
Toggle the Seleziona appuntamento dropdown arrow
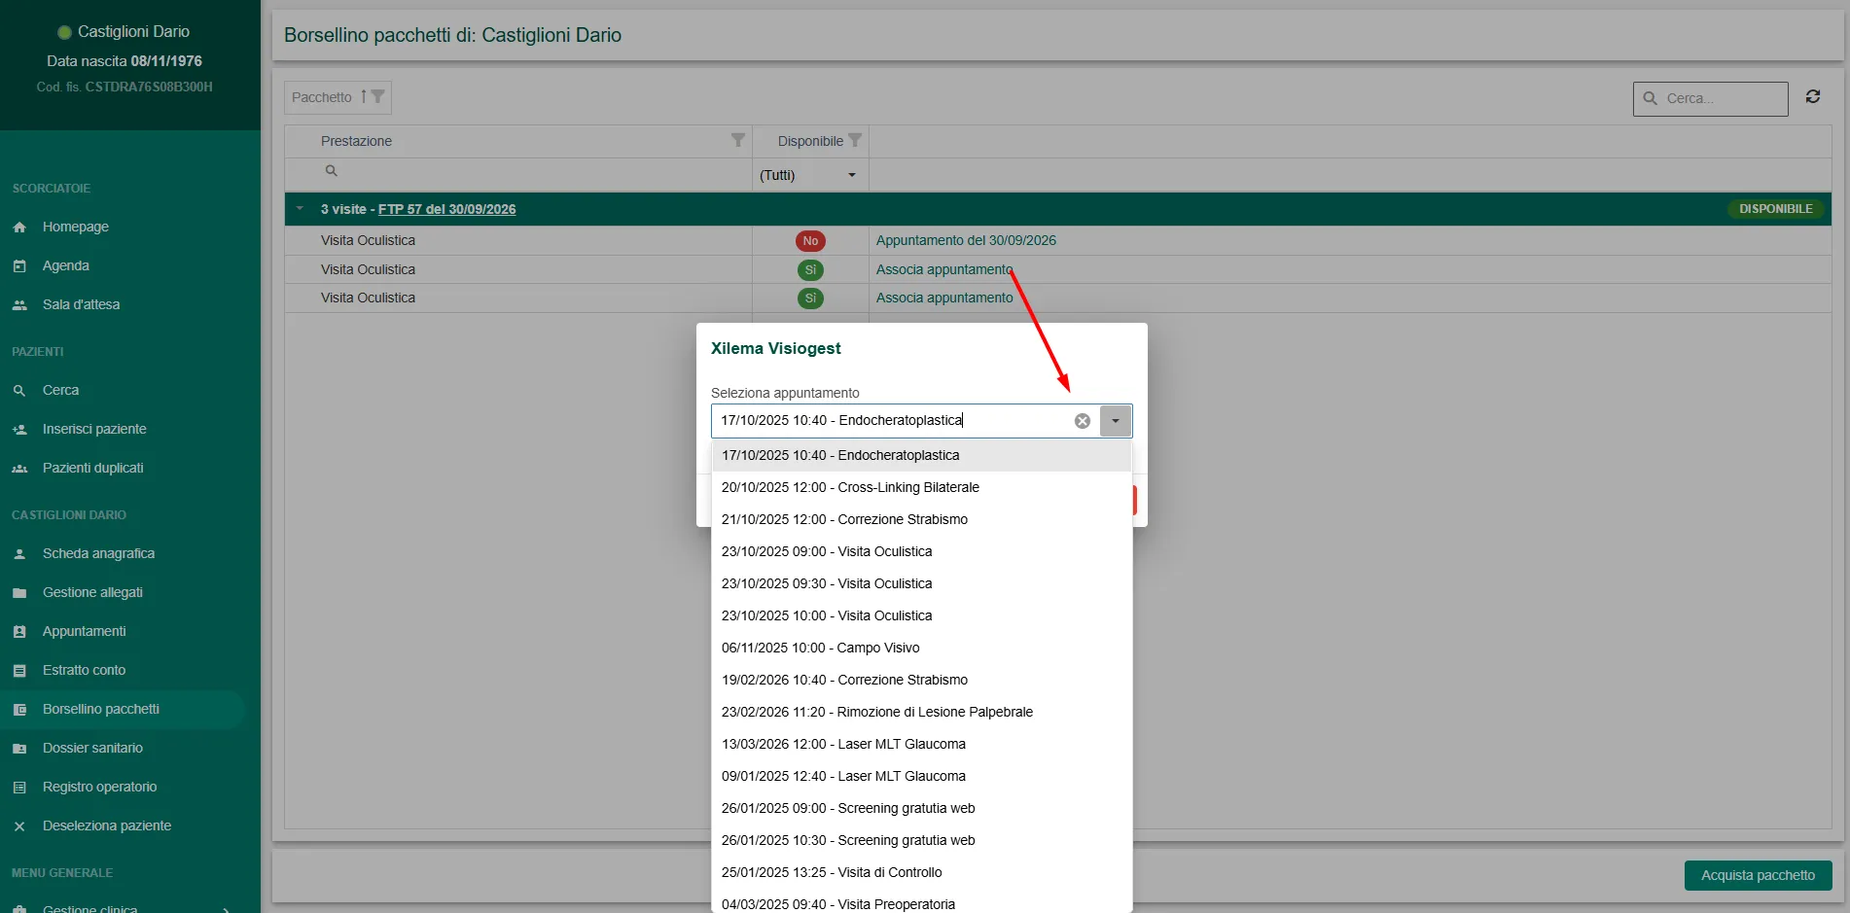(1116, 421)
